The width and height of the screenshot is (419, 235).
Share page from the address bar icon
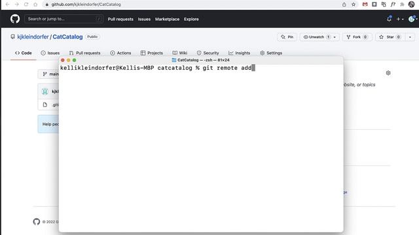[344, 5]
